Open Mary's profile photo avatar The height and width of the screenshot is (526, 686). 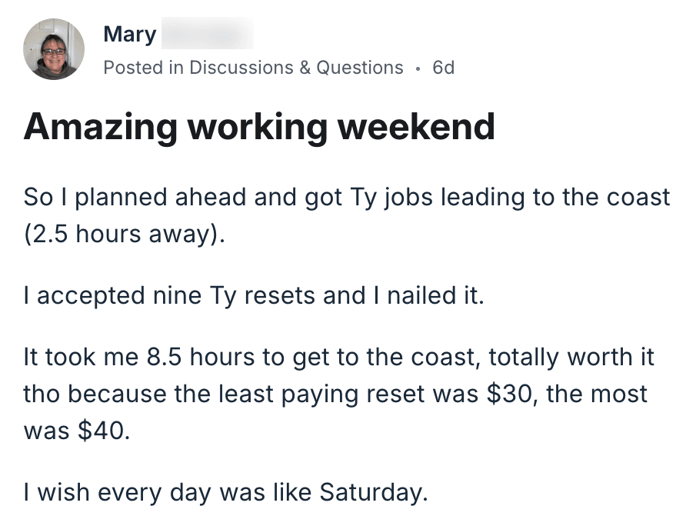click(x=54, y=49)
